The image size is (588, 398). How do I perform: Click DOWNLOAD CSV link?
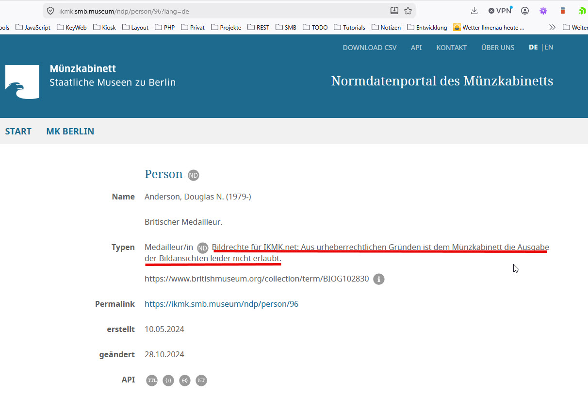[370, 48]
